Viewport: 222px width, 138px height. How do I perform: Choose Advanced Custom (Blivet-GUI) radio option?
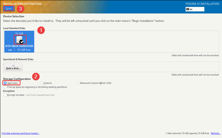point(78,83)
